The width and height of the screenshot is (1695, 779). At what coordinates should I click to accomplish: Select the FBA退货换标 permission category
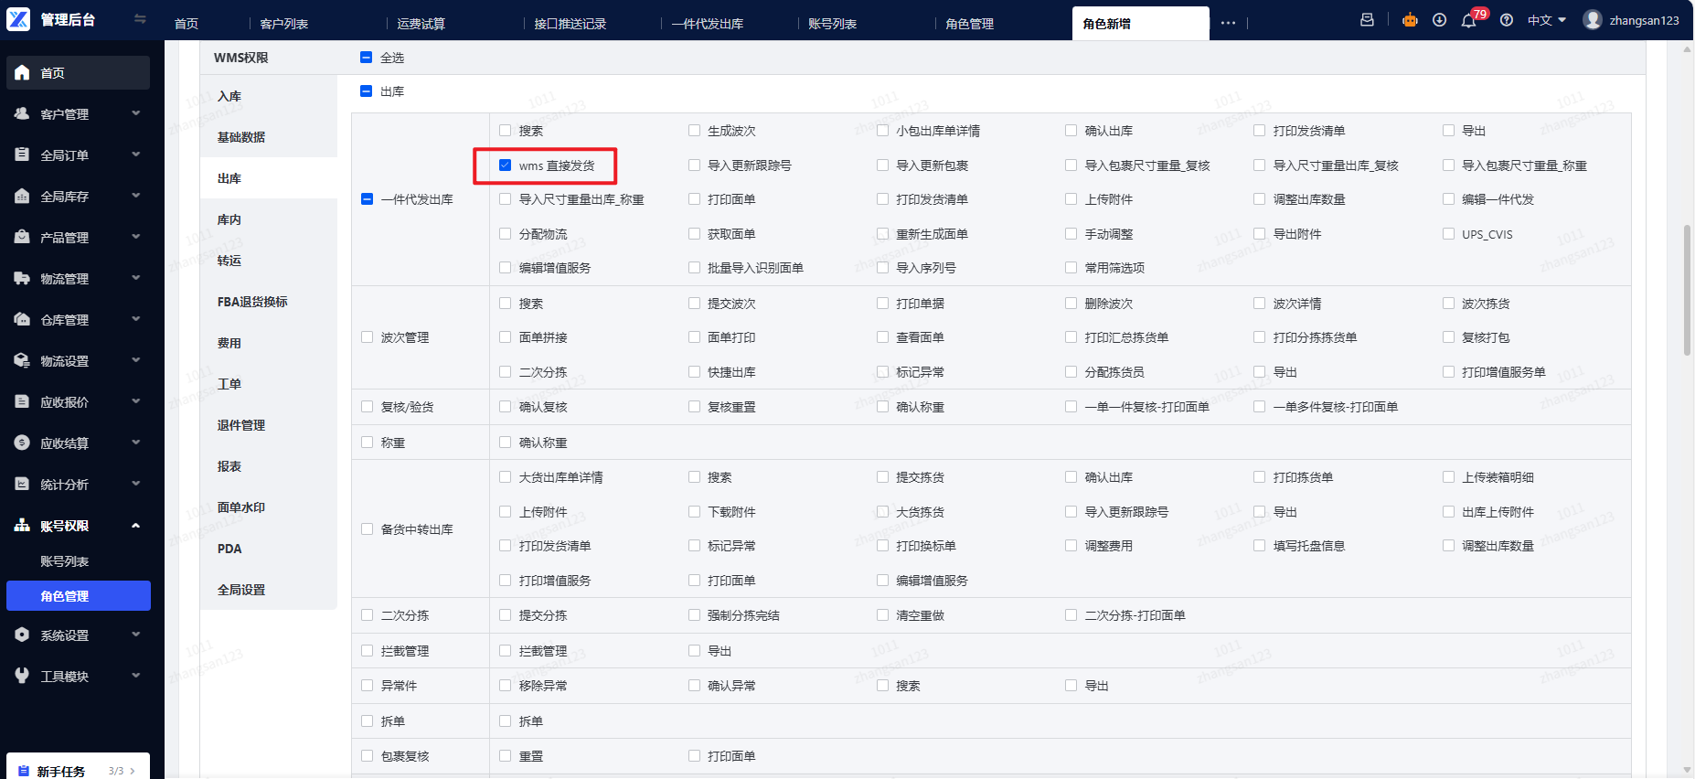pyautogui.click(x=269, y=302)
